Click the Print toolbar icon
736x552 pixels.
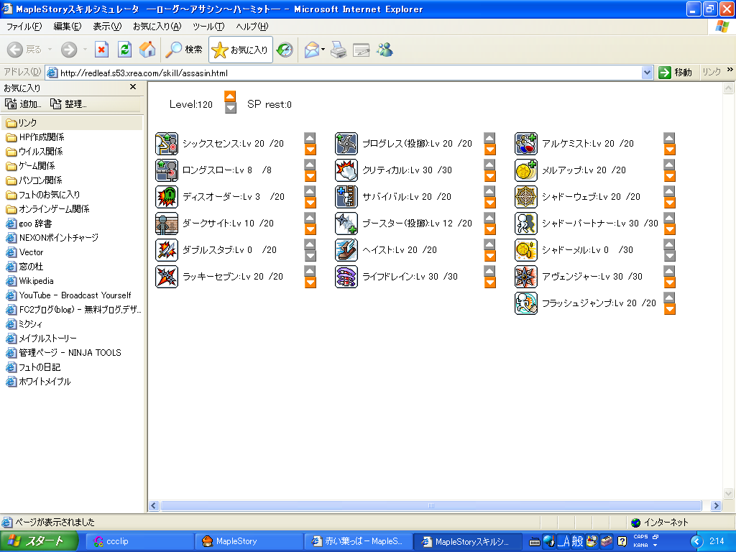(x=339, y=50)
